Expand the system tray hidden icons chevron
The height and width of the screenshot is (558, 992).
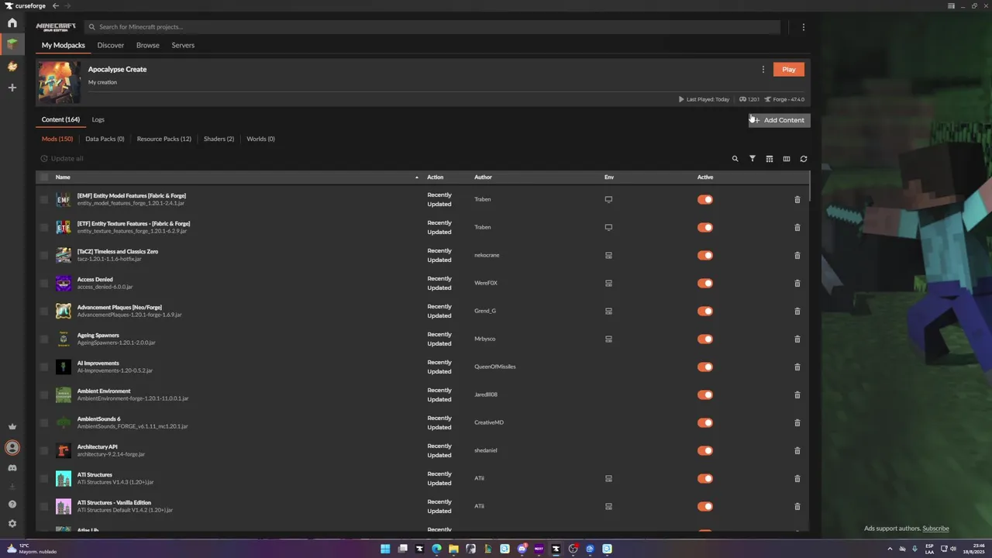click(x=890, y=549)
